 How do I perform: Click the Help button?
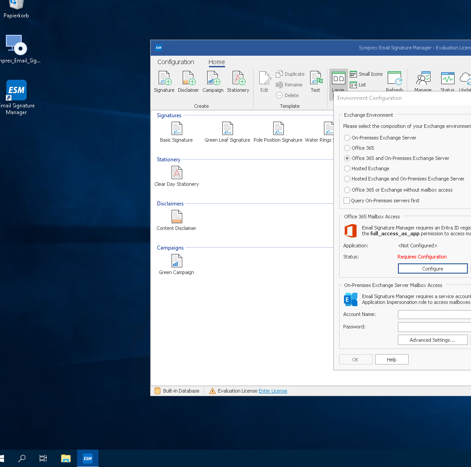392,360
